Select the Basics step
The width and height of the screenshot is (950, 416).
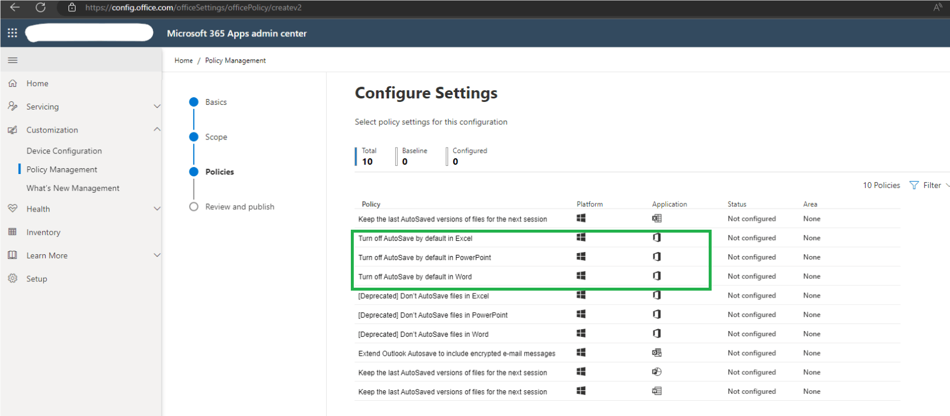click(x=216, y=102)
